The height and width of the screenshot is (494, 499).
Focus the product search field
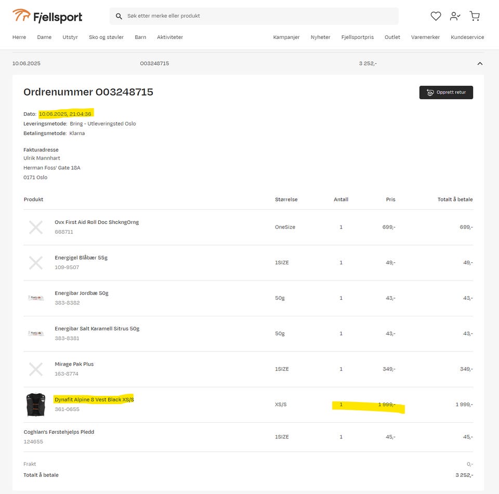[254, 16]
